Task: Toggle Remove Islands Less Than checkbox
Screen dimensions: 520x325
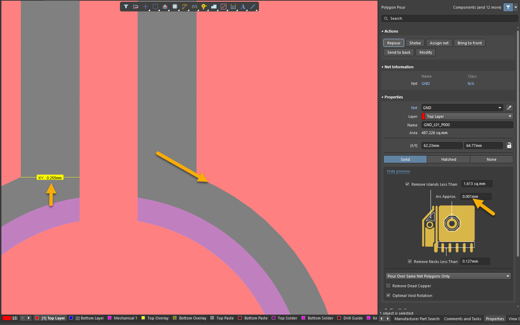Action: pos(407,184)
